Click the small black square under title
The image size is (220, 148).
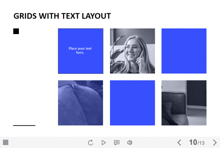(x=16, y=31)
